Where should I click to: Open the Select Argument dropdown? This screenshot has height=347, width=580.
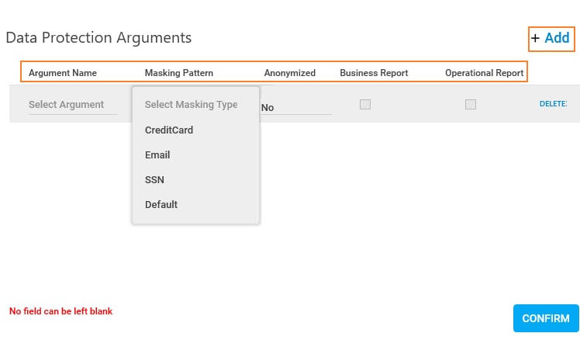tap(73, 105)
